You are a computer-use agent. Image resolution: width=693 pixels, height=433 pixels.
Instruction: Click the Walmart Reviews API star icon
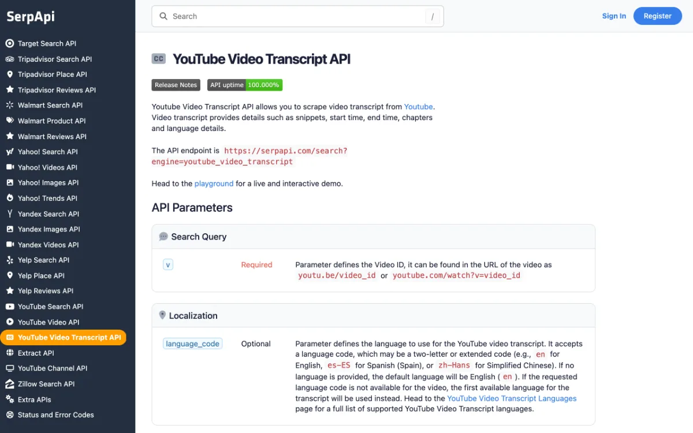pos(9,136)
